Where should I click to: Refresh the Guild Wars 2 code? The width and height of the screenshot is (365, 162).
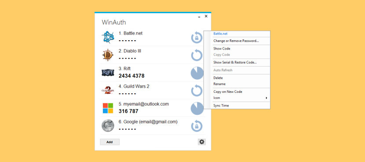point(197,91)
